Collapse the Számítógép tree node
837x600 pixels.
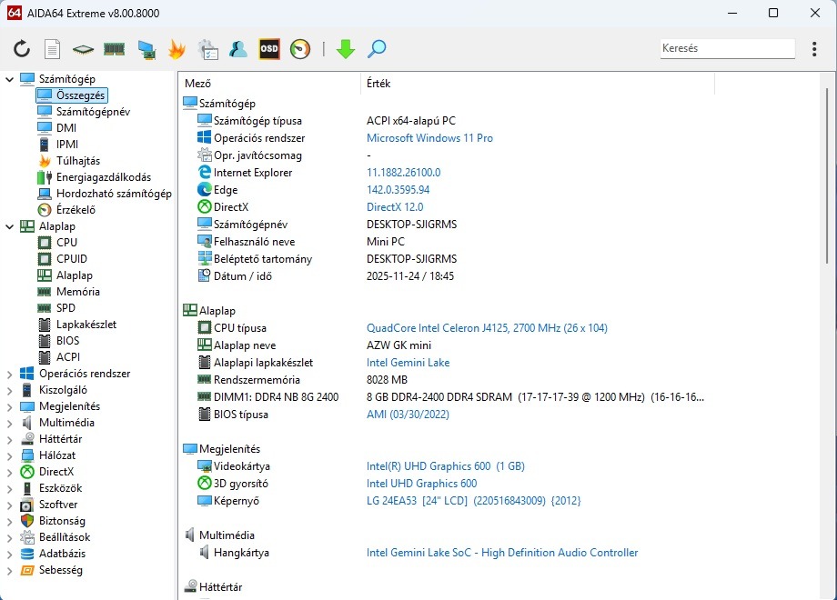pos(10,79)
